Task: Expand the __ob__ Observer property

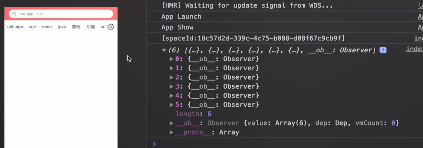Action: click(171, 123)
